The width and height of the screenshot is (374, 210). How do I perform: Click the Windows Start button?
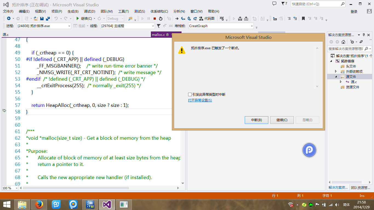7,205
